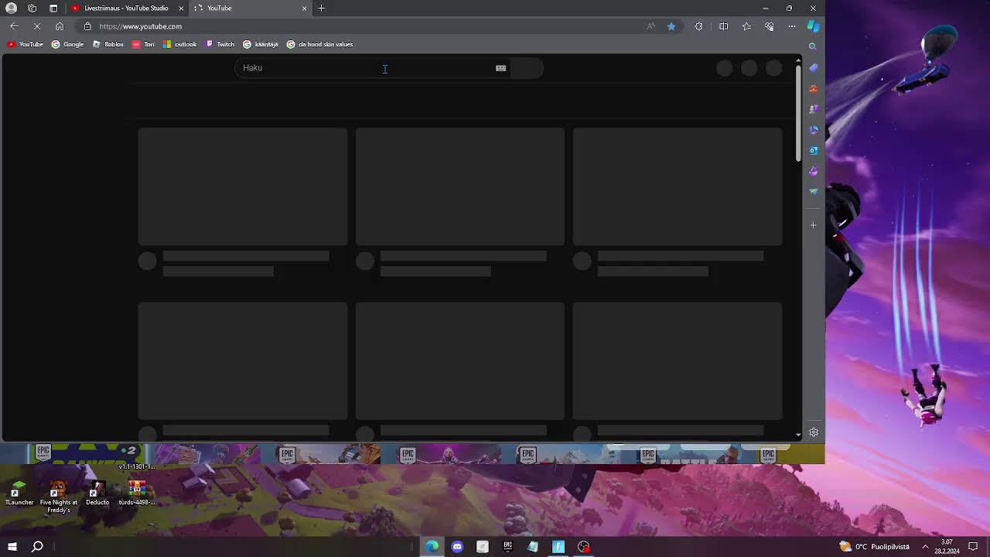Open the Copilot sidebar icon
Viewport: 990px width, 557px height.
814,26
